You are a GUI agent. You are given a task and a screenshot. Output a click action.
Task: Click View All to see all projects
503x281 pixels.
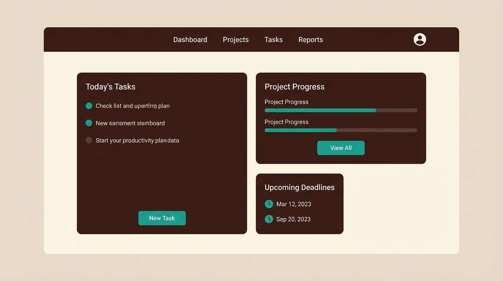pos(341,148)
